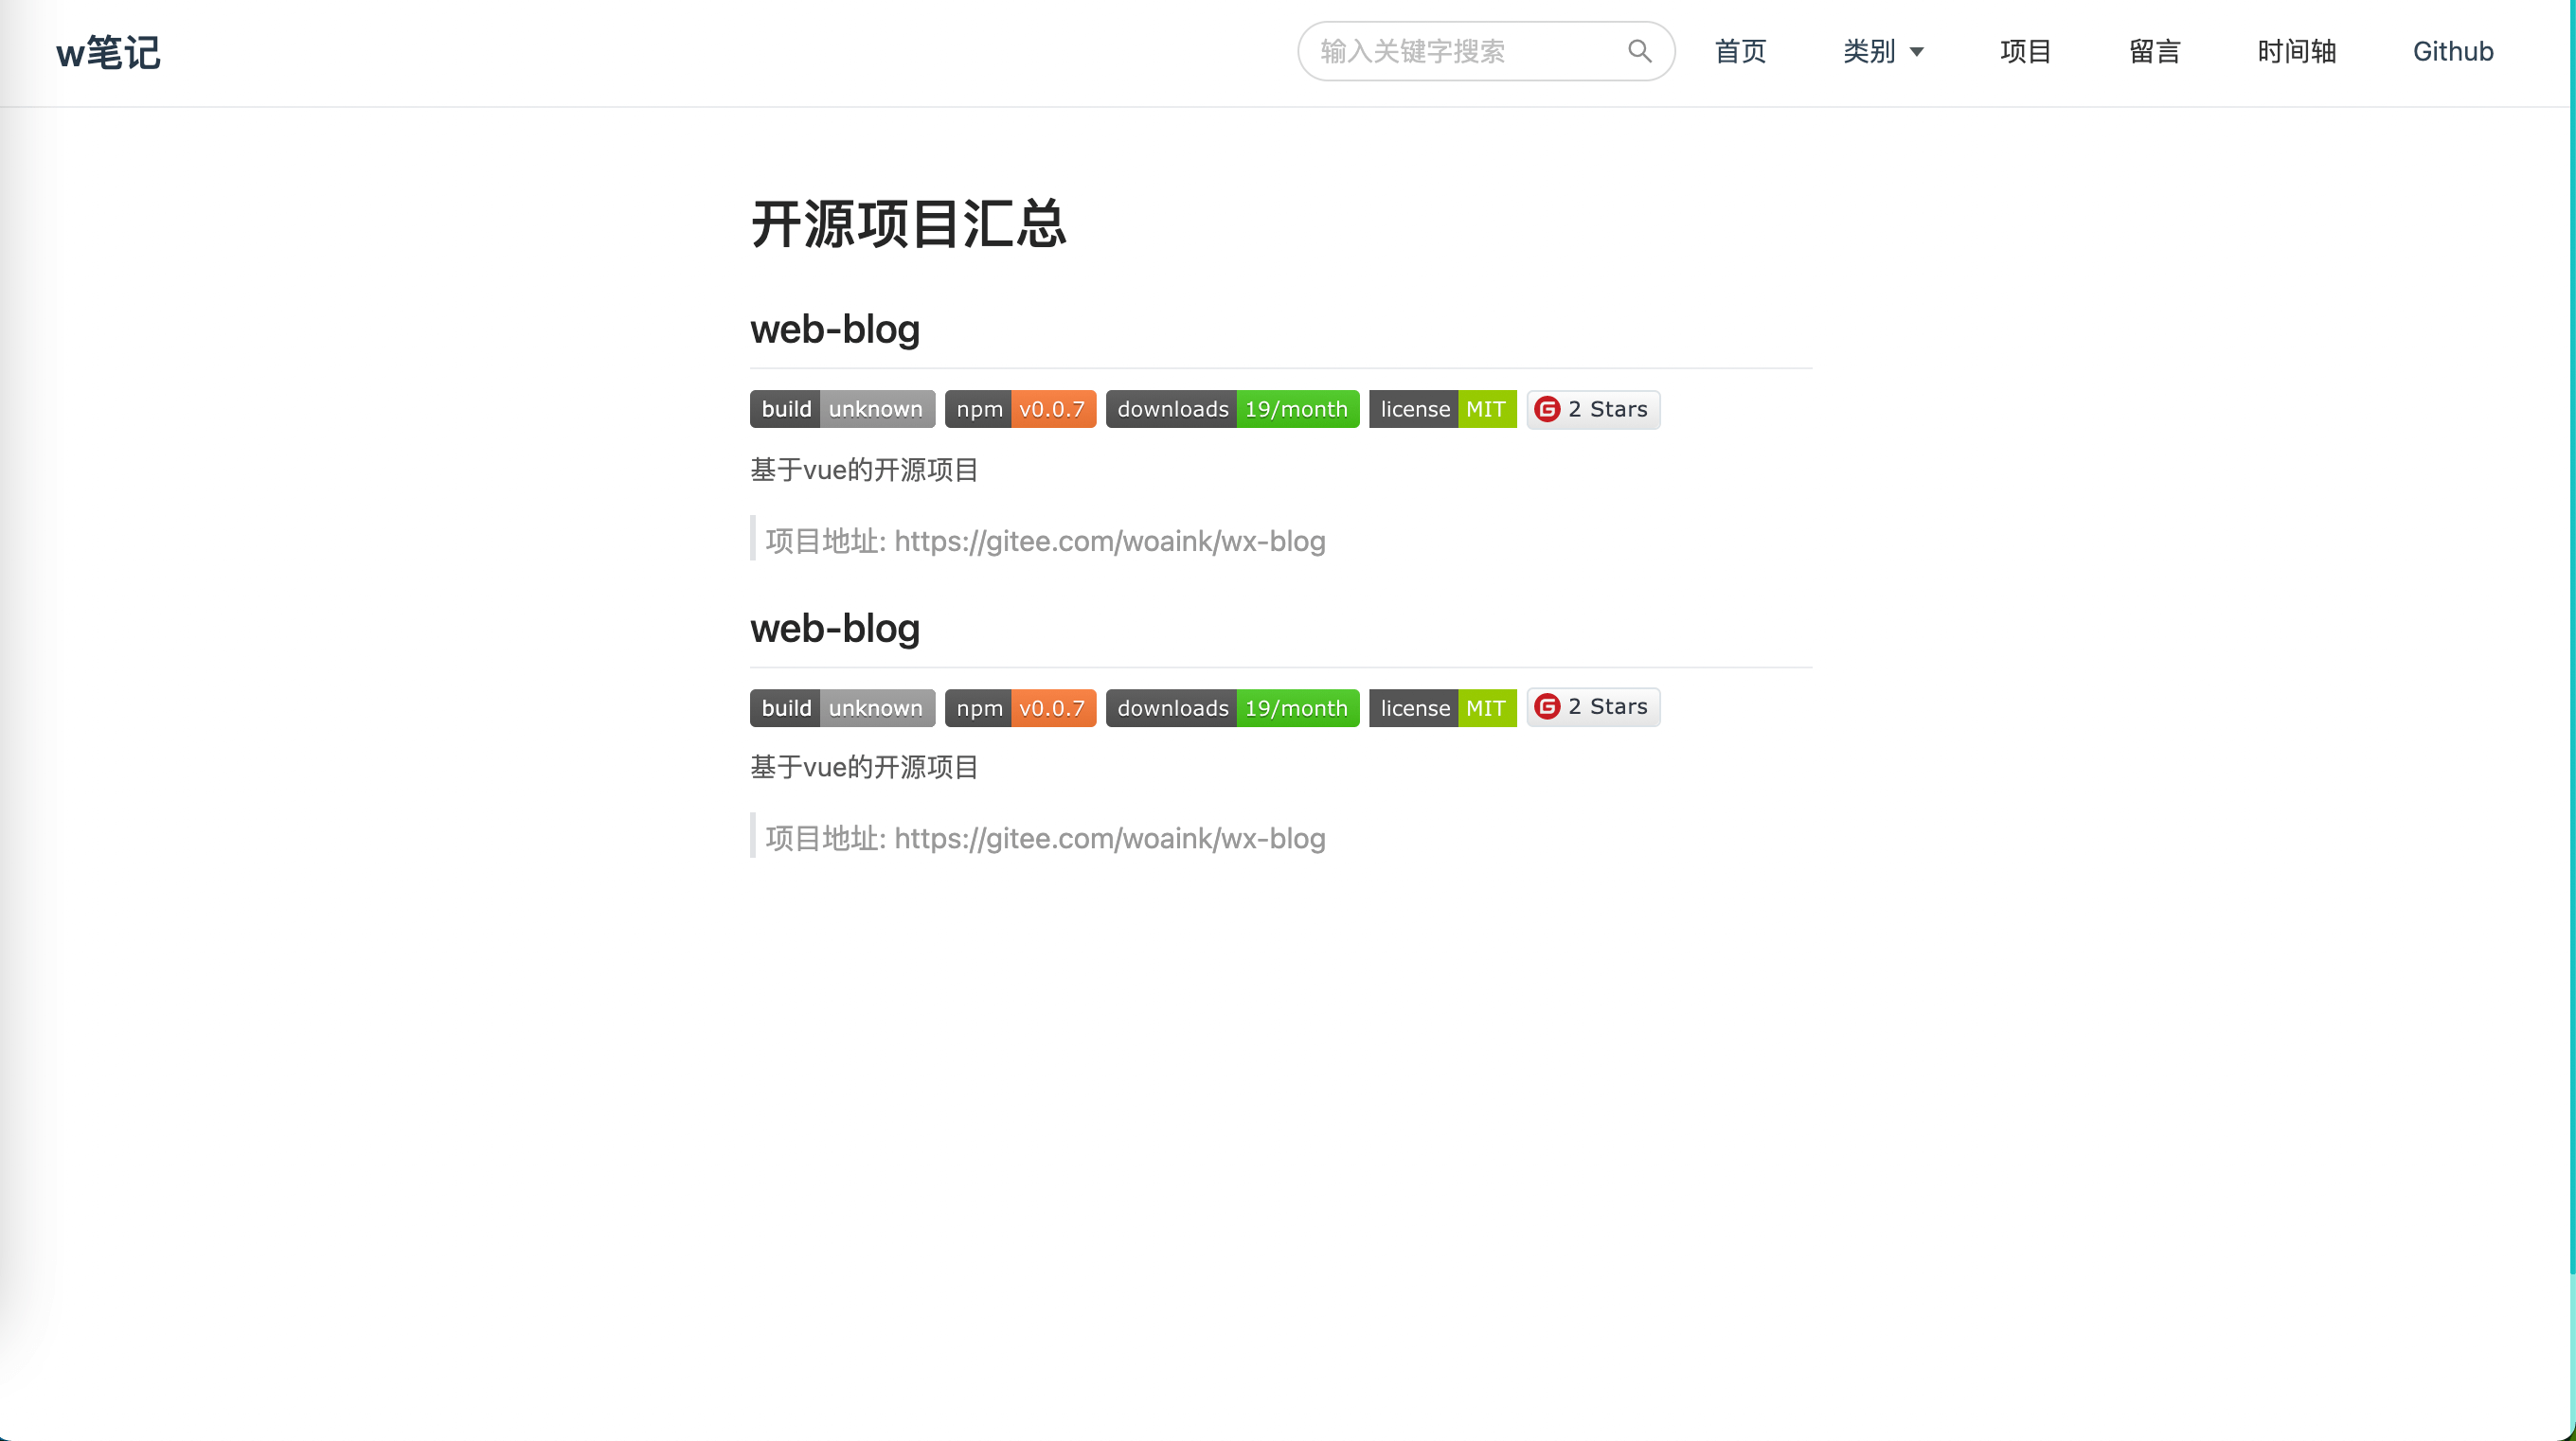Expand the 类别 dropdown menu
The height and width of the screenshot is (1441, 2576).
point(1883,51)
